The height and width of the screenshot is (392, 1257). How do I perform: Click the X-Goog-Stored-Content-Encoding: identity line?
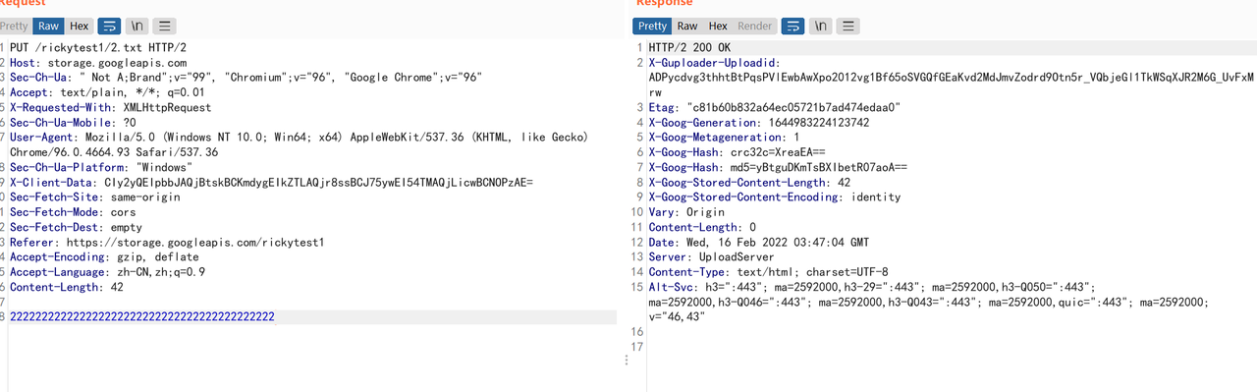tap(775, 197)
